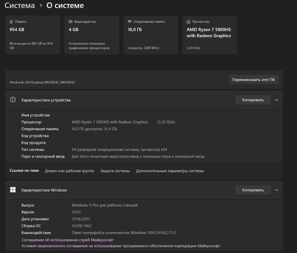
Task: Click the video adapter icon in Видеоадаптер card
Action: [70, 22]
